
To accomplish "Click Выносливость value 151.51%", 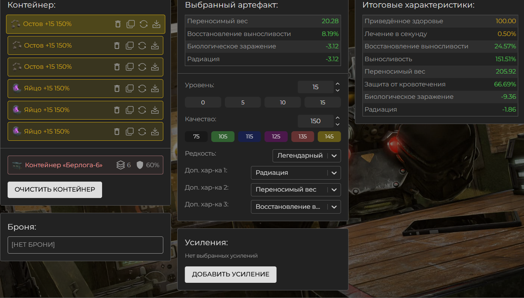I will [506, 59].
